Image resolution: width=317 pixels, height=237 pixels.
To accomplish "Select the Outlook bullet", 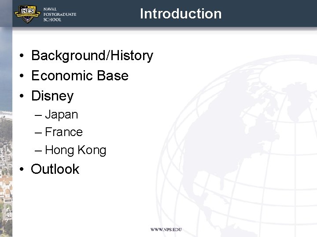I will click(55, 169).
